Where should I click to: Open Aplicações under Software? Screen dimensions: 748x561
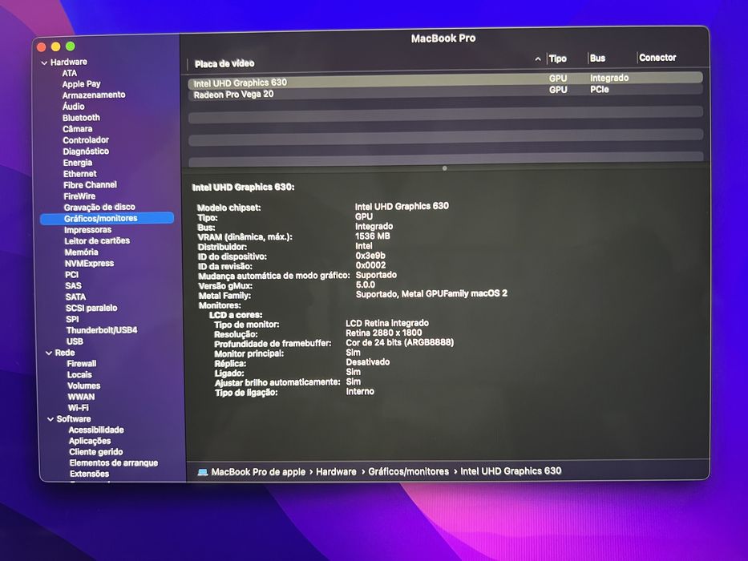pyautogui.click(x=90, y=441)
